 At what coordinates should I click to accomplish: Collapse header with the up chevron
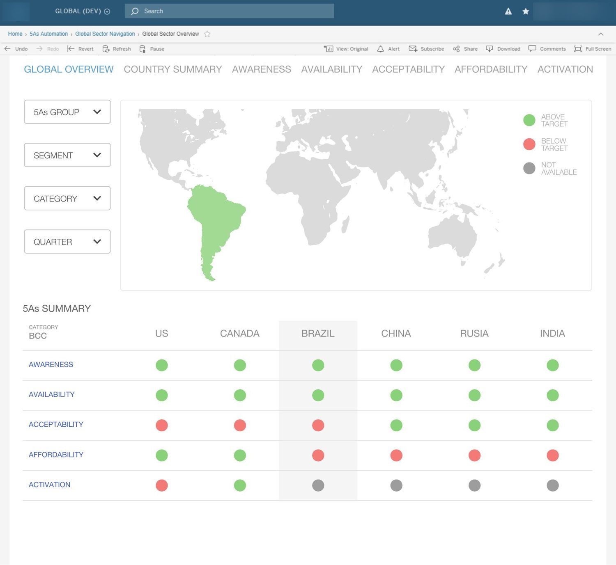coord(601,34)
